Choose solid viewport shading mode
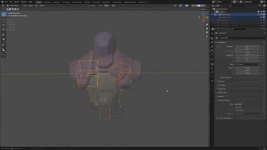267x150 pixels. (199, 5)
